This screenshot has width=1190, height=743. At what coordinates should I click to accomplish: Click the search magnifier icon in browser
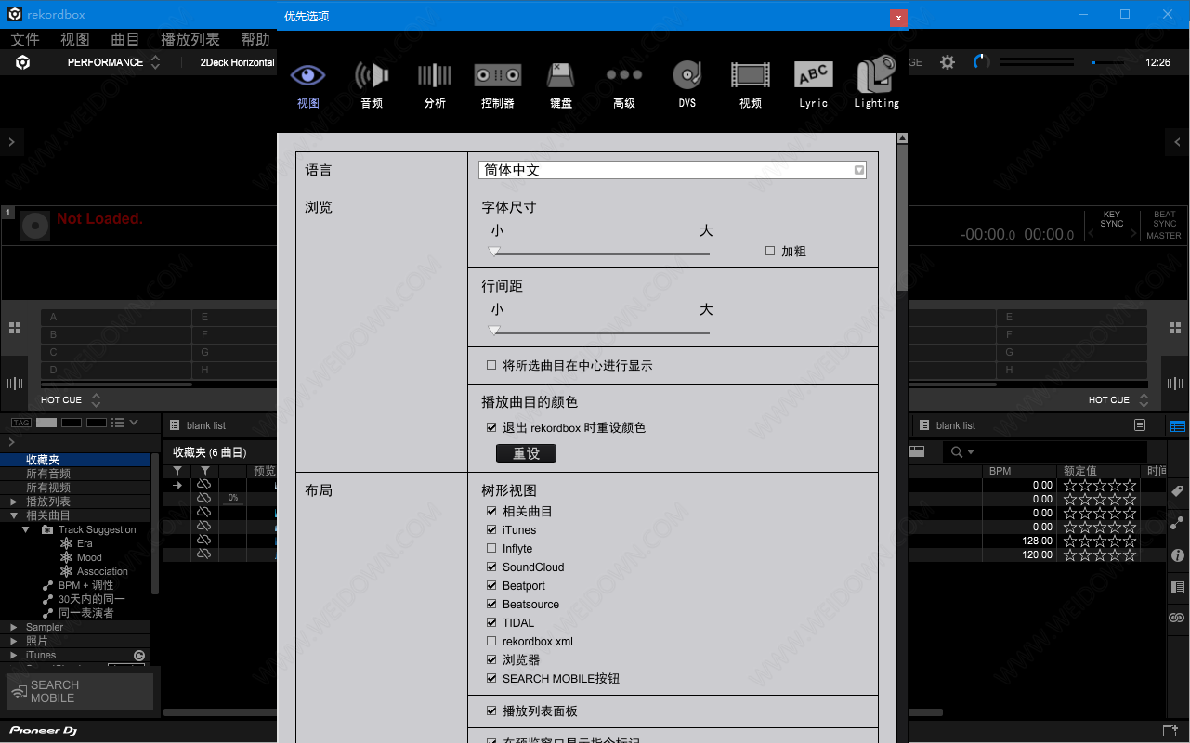click(957, 452)
